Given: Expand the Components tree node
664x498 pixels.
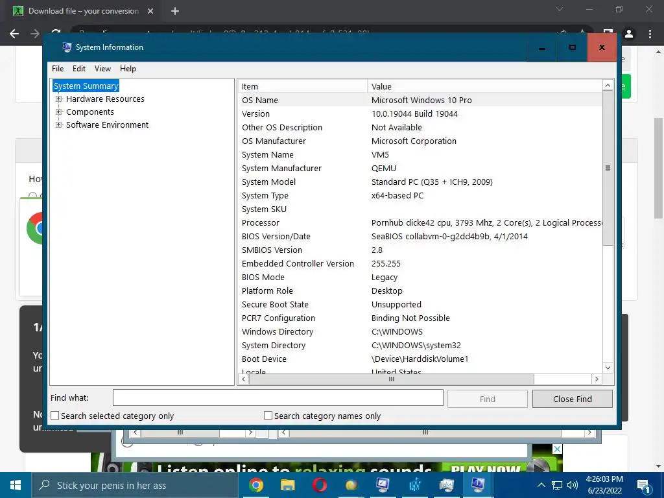Looking at the screenshot, I should [58, 112].
